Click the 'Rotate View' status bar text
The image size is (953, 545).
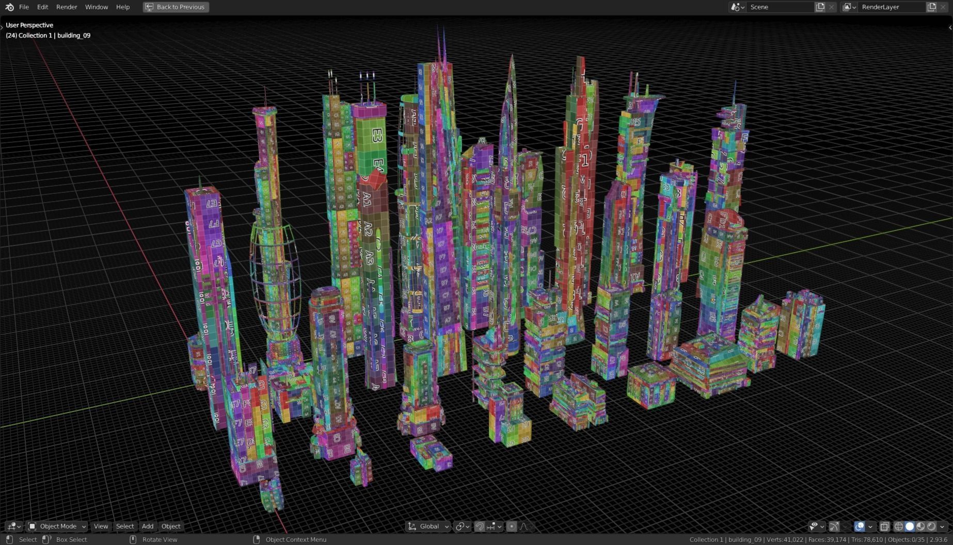[x=160, y=539]
